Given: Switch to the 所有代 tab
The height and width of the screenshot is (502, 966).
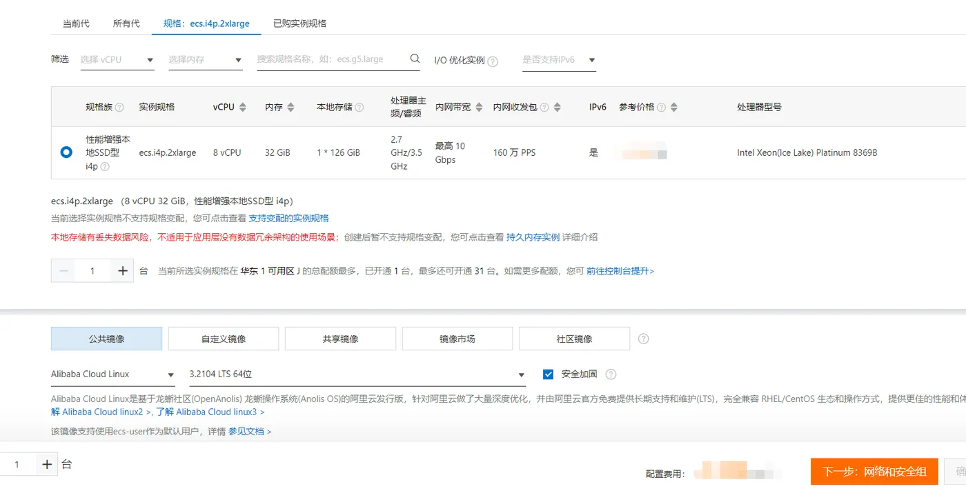Looking at the screenshot, I should [x=126, y=23].
